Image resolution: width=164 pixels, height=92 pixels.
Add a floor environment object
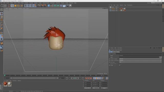pyautogui.click(x=64, y=6)
